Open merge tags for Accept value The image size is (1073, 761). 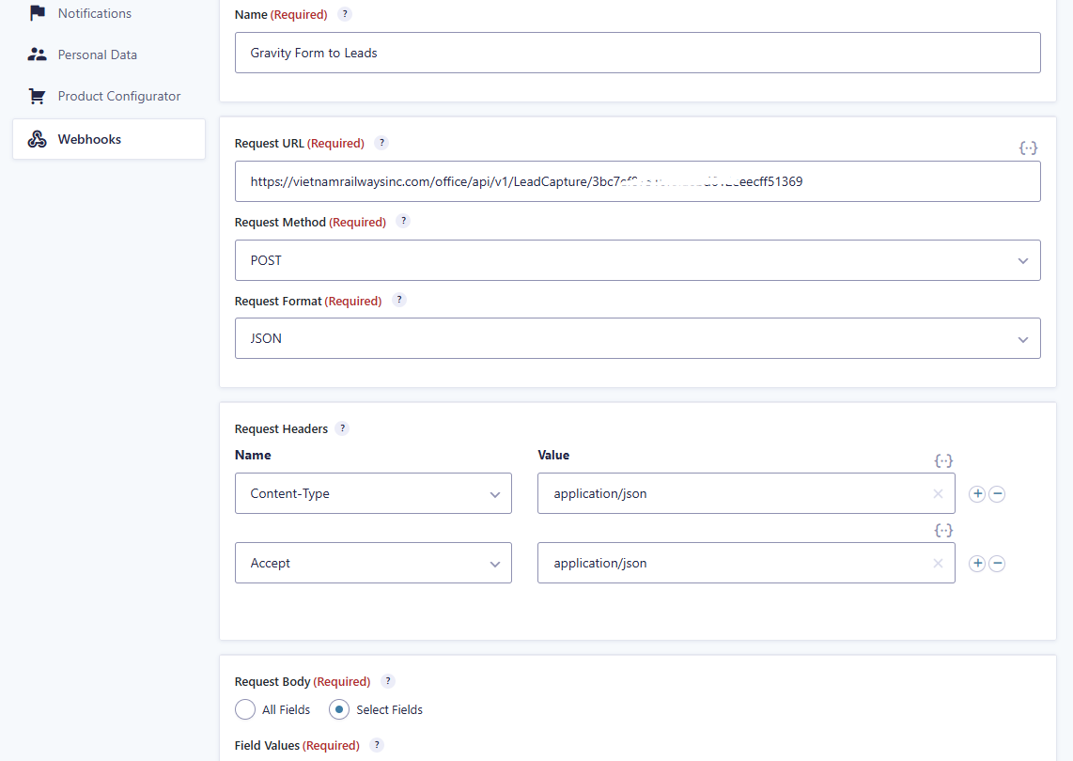click(x=943, y=530)
